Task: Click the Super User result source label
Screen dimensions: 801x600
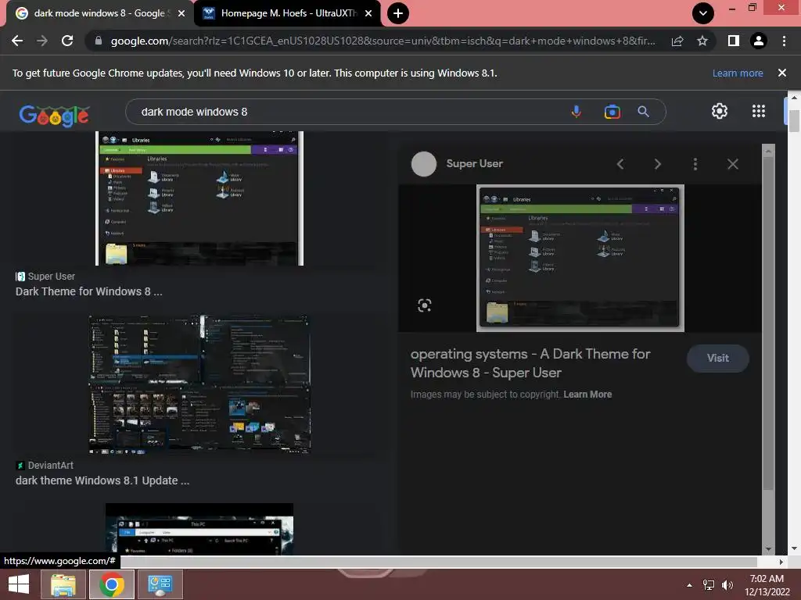Action: 51,277
